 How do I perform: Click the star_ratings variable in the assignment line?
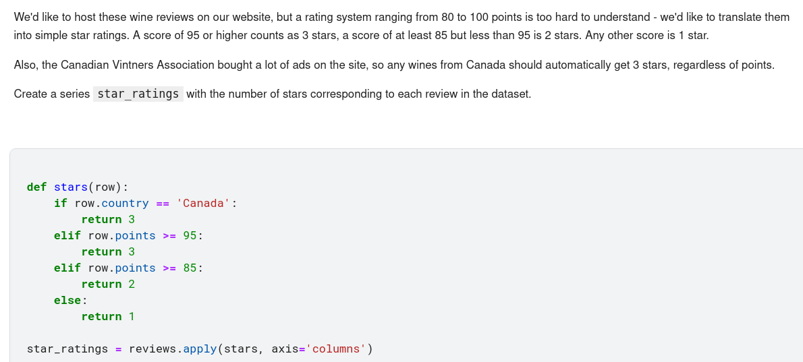(67, 349)
